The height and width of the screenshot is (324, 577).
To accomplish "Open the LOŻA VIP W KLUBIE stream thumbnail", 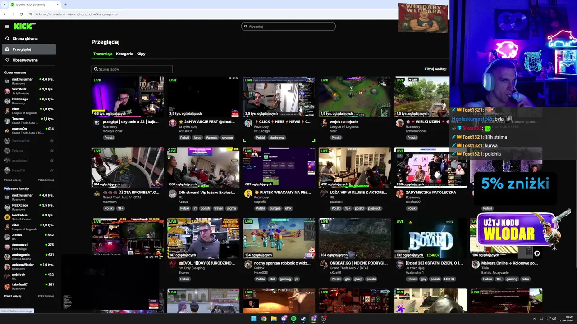I will pos(355,167).
